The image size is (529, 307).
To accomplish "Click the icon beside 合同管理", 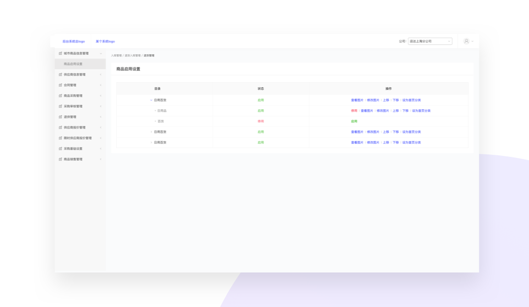I will pos(60,85).
